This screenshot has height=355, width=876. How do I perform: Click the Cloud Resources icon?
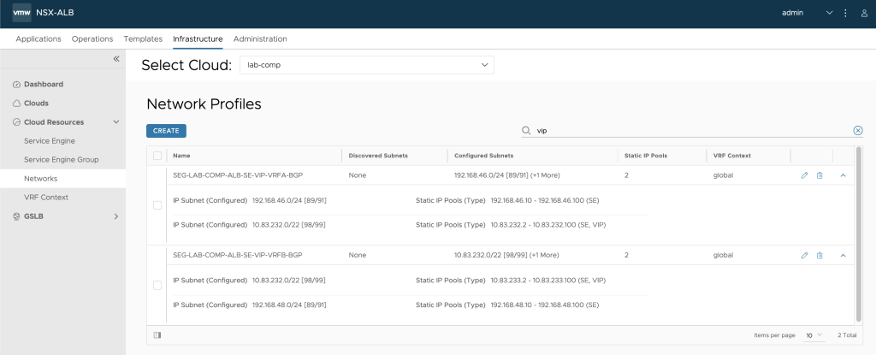[16, 122]
